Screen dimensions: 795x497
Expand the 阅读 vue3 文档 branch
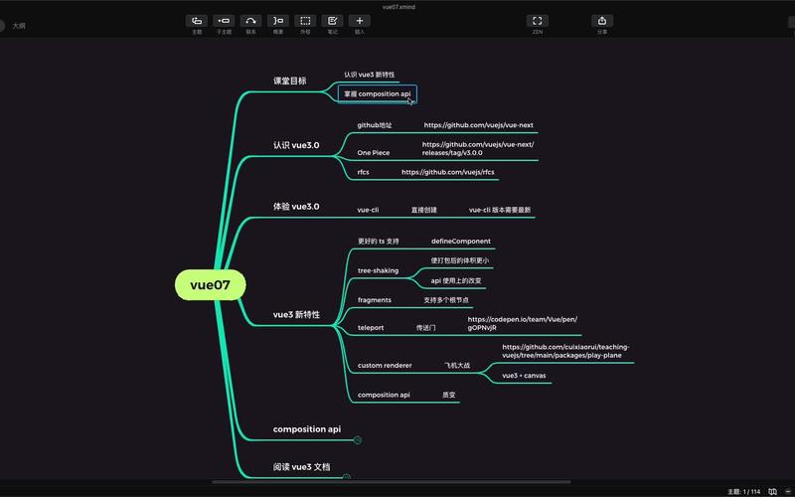pos(346,477)
